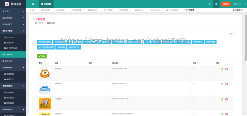
Task: Click the orange 管理员 badge button
Action: click(226, 4)
